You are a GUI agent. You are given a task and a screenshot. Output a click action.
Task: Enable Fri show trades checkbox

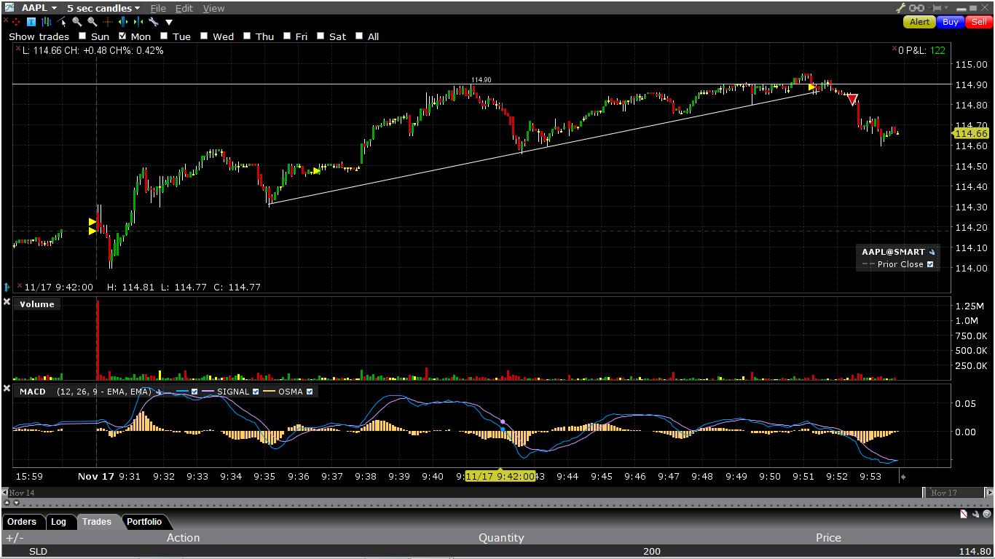287,36
